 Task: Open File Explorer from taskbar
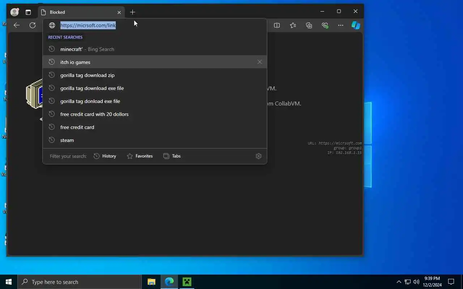click(x=152, y=282)
